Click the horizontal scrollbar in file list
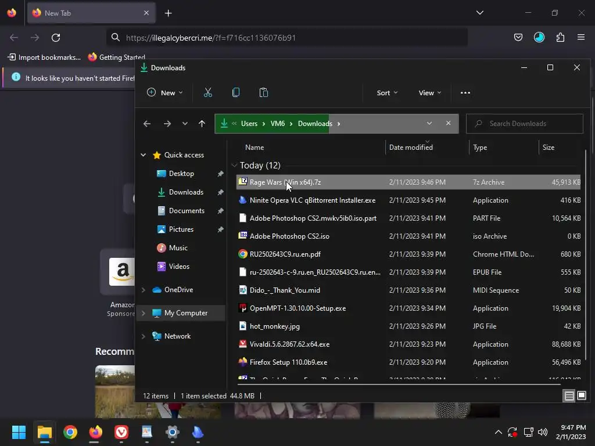595x446 pixels. [399, 384]
